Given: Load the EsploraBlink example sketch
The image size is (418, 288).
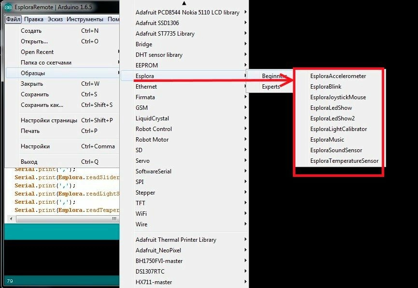Looking at the screenshot, I should 325,87.
